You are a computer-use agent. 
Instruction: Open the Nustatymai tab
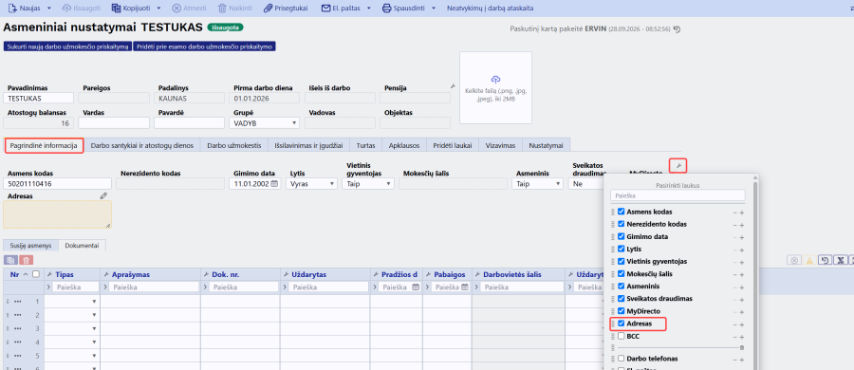pyautogui.click(x=547, y=145)
